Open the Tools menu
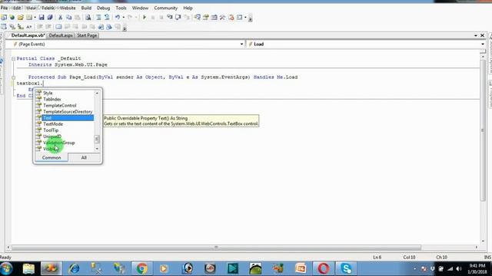Viewport: 492px width, 276px height. (121, 8)
